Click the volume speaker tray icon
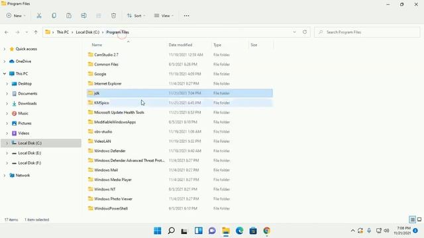Image resolution: width=424 pixels, height=238 pixels. coord(386,231)
